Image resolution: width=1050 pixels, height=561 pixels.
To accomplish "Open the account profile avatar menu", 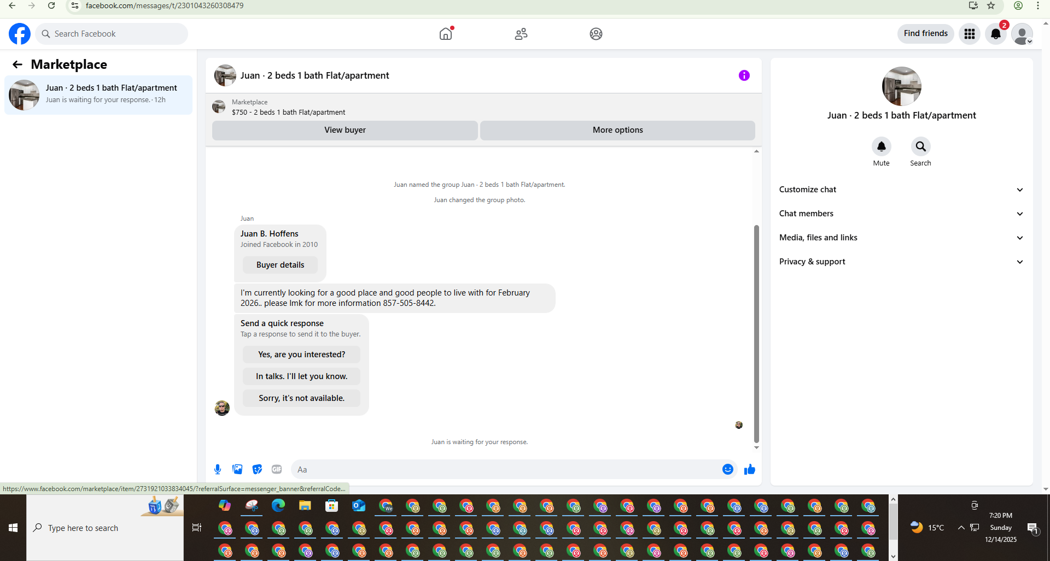I will pyautogui.click(x=1022, y=34).
